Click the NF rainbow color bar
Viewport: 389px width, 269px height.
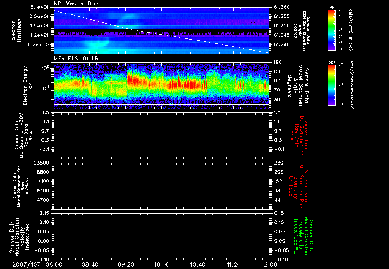(x=332, y=30)
